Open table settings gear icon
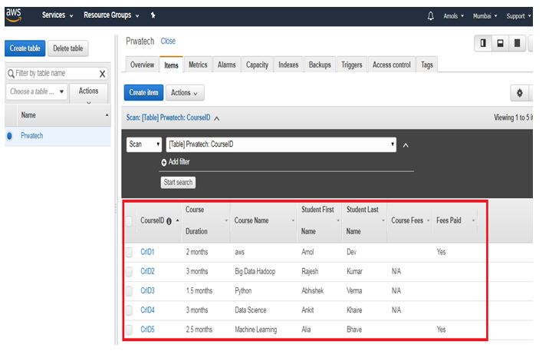This screenshot has width=549, height=361. 520,93
